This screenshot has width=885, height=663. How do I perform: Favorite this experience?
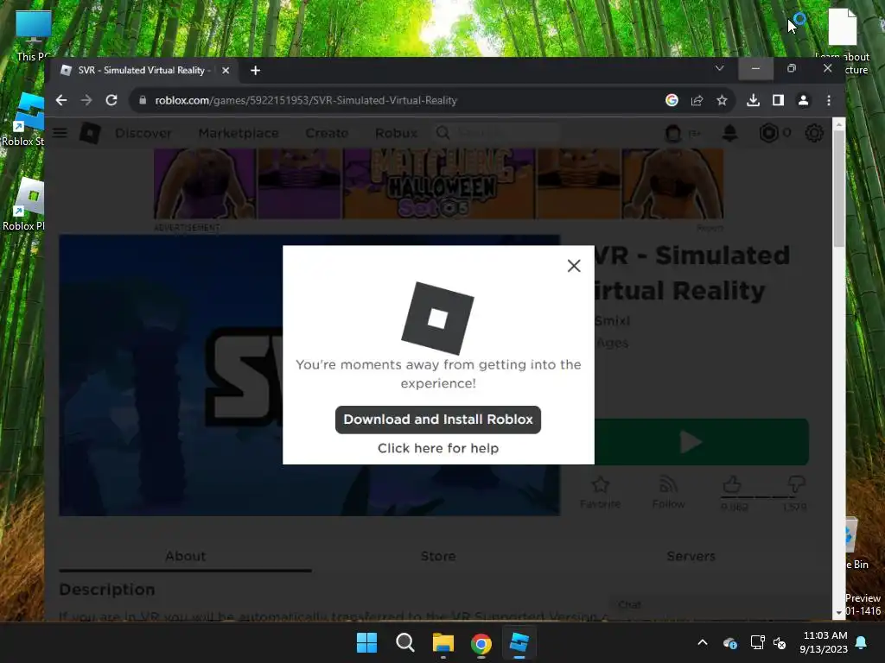click(x=600, y=492)
